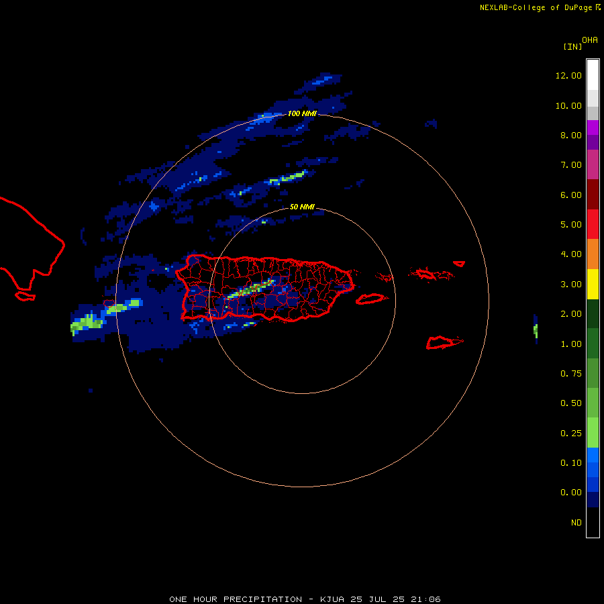Click the 0.75 legend value
The image size is (604, 604).
(571, 374)
